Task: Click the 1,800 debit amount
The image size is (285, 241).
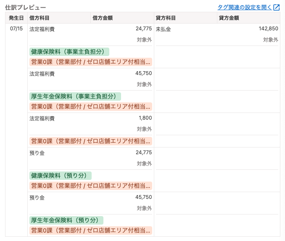Action: (x=145, y=118)
